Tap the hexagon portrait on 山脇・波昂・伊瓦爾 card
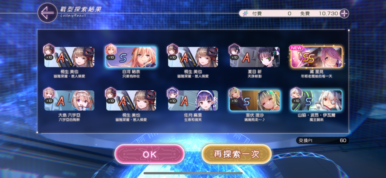 pos(296,93)
